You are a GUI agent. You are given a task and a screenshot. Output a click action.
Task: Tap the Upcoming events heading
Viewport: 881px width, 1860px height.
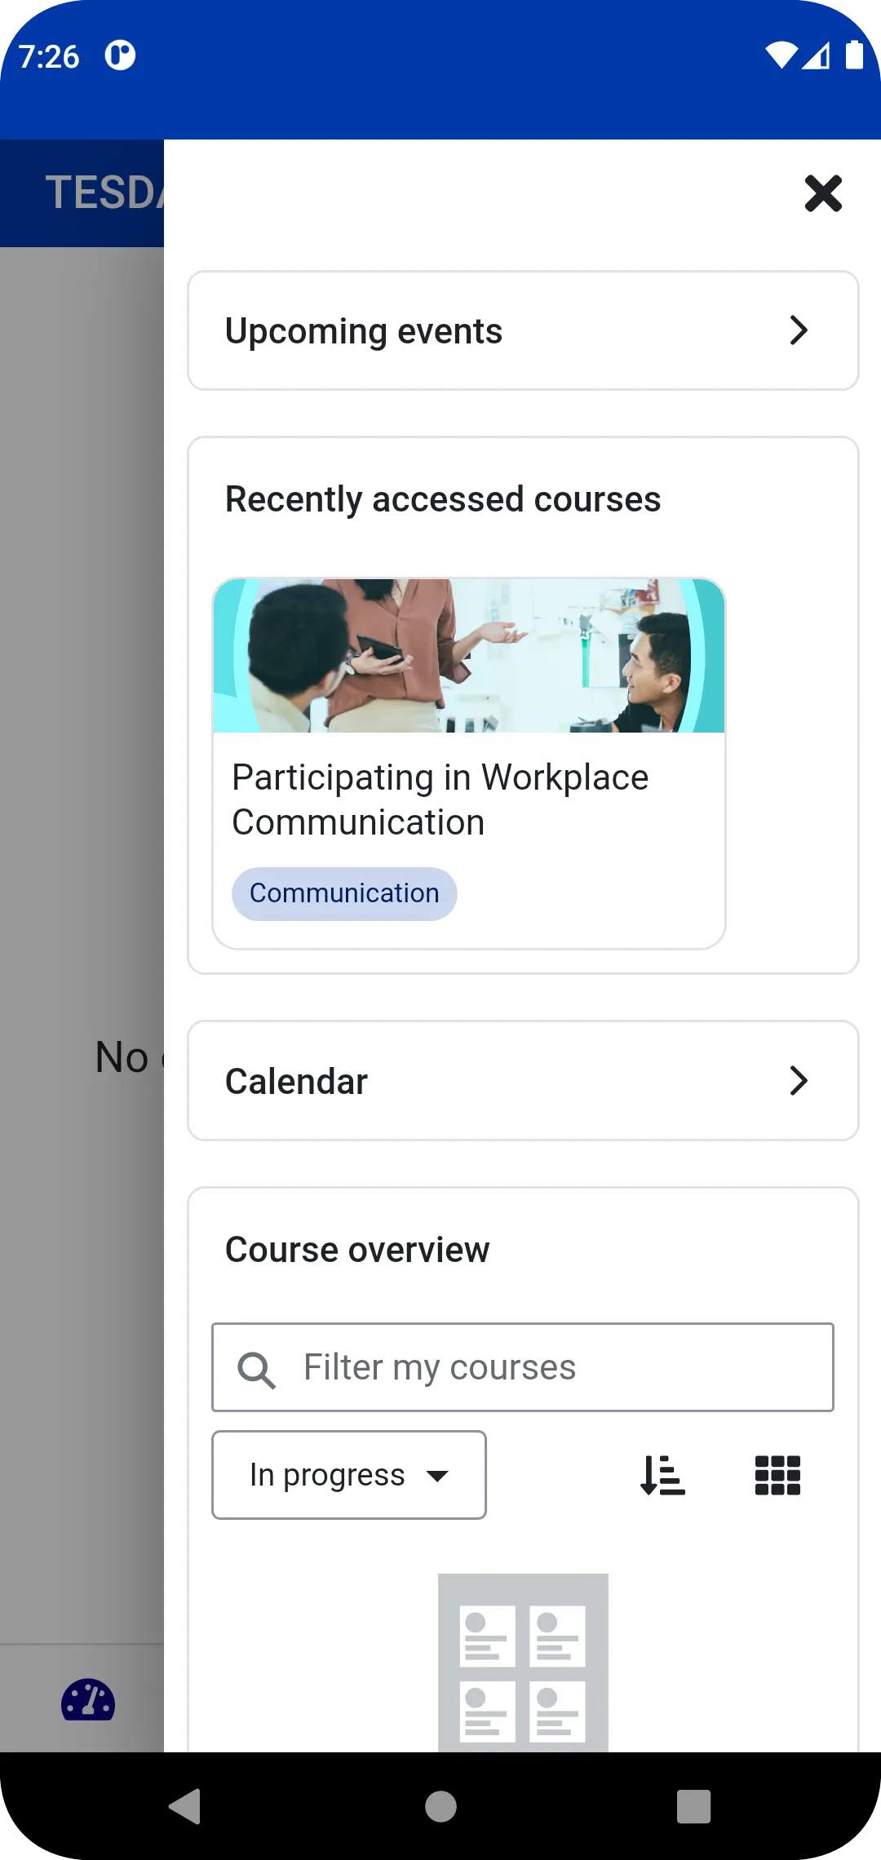pos(364,331)
